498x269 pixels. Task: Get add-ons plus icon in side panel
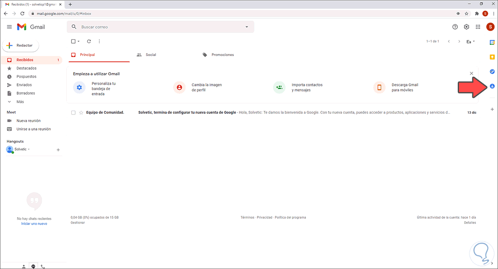[492, 109]
